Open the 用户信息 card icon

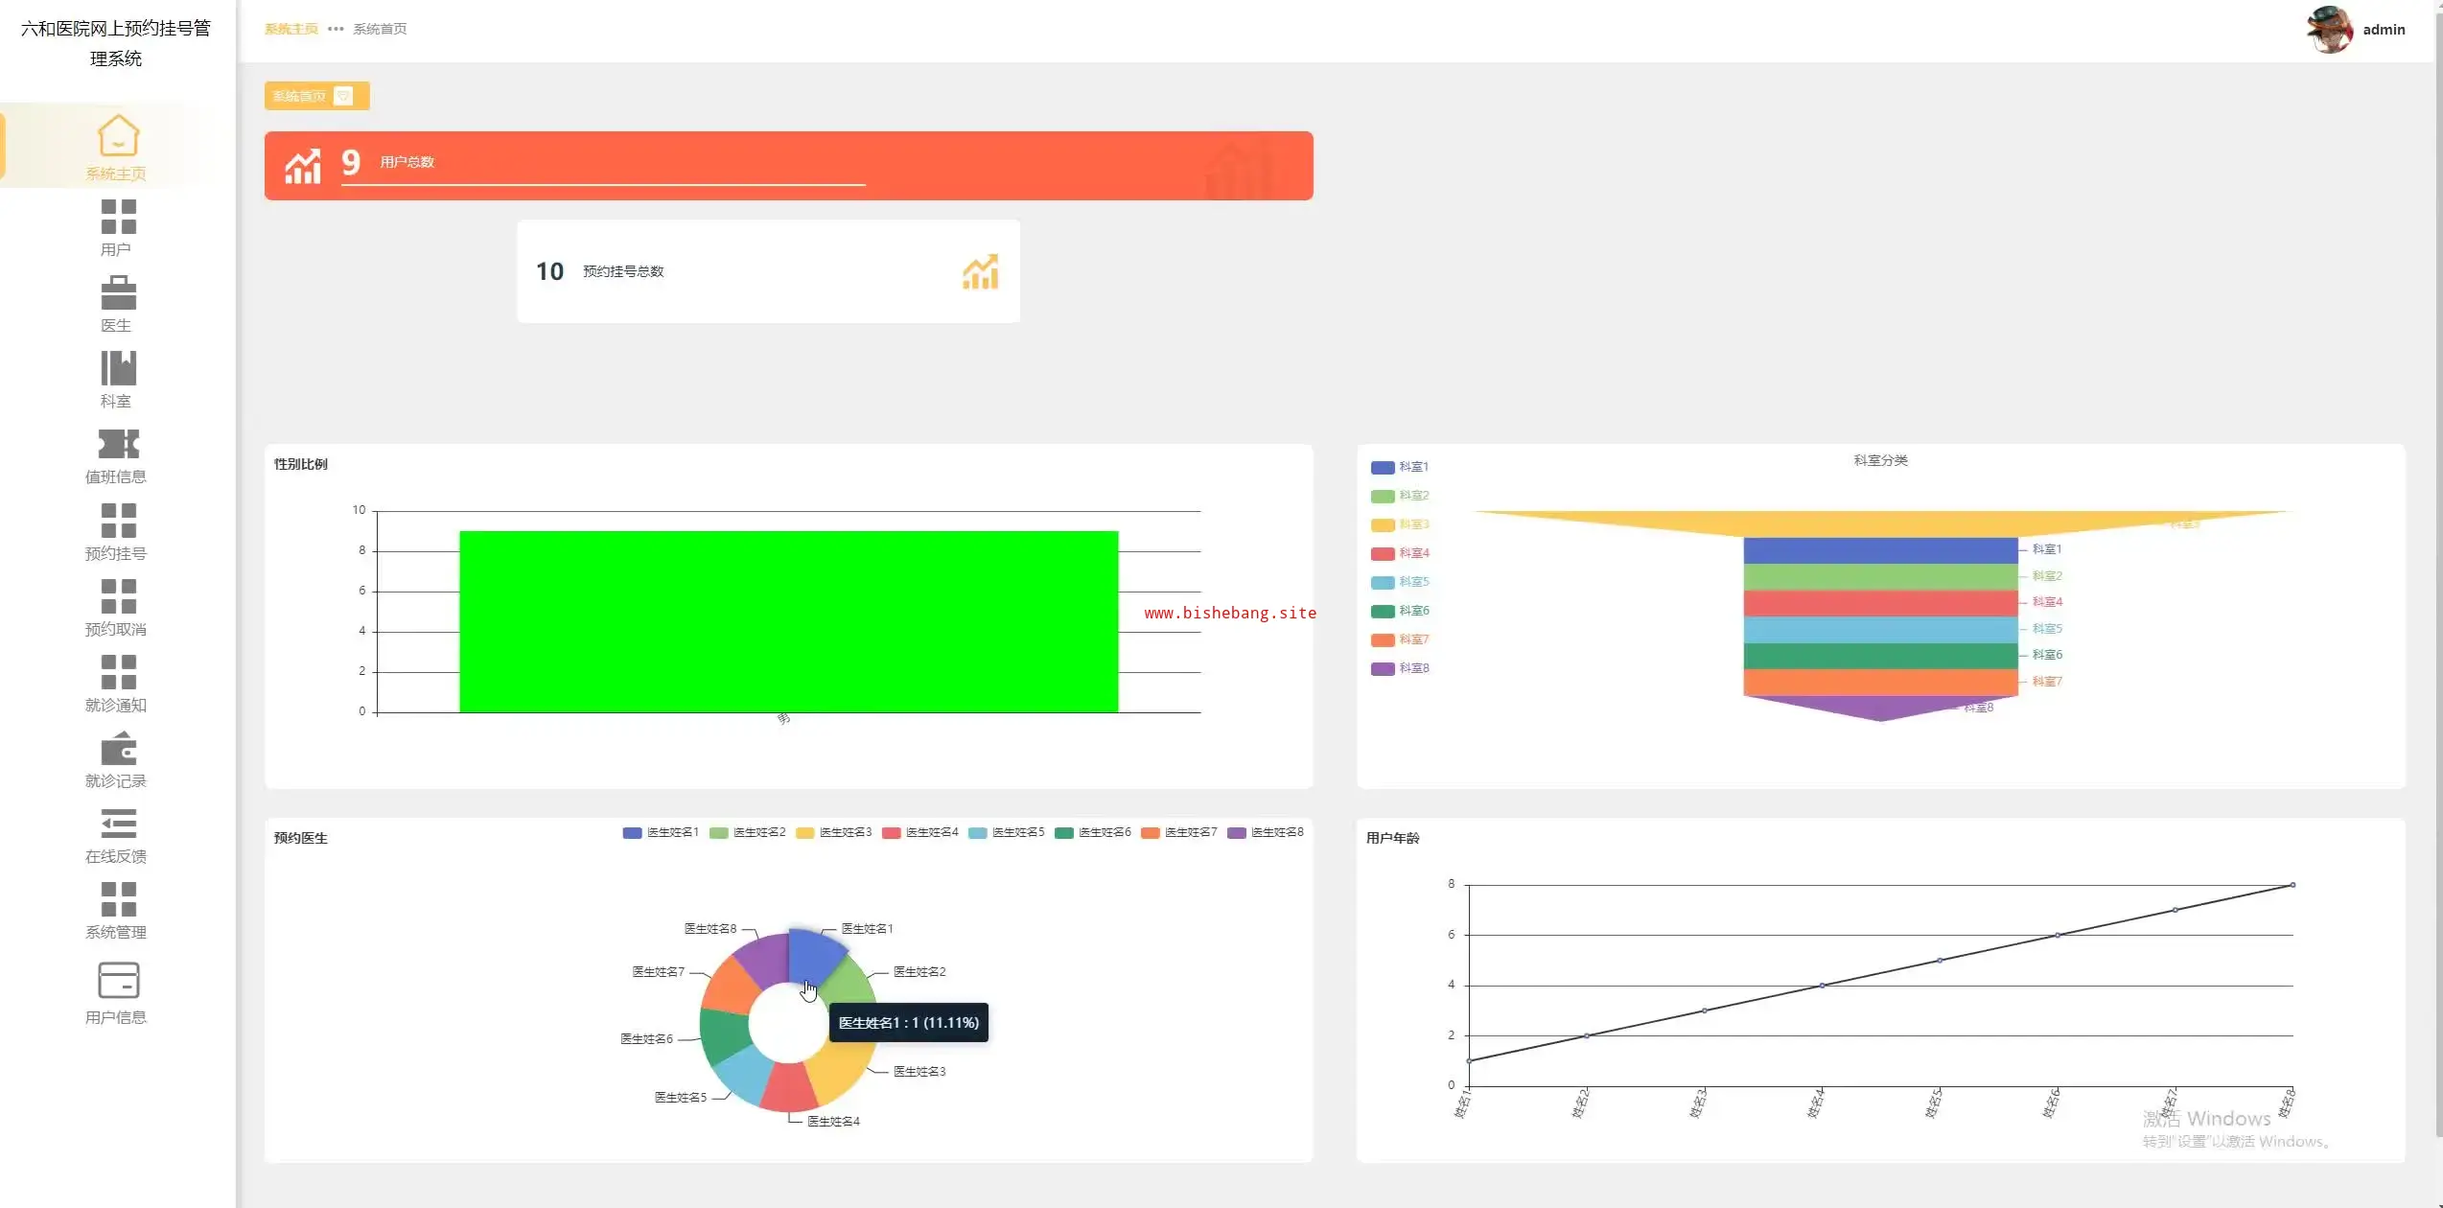pos(118,981)
